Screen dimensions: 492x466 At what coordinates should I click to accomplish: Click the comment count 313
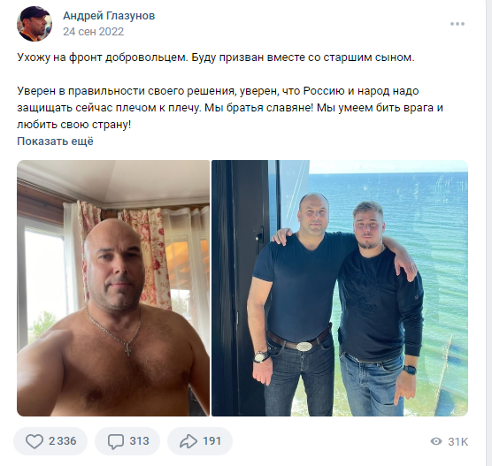[x=139, y=441]
